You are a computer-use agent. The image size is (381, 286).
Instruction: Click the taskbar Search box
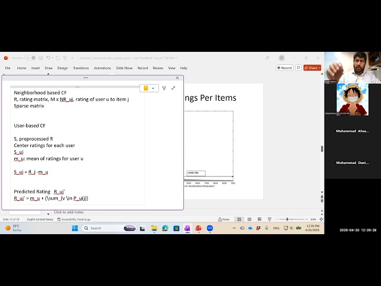pyautogui.click(x=110, y=228)
